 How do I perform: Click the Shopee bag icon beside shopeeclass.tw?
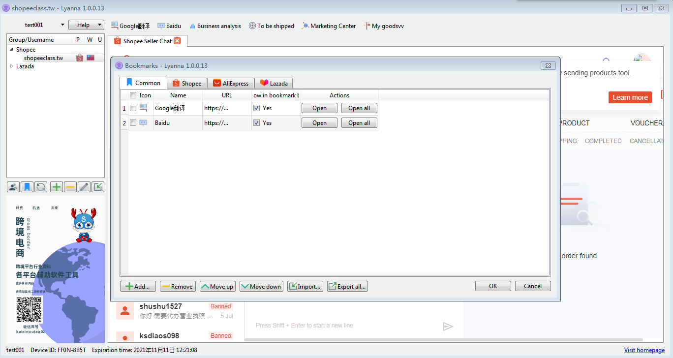pyautogui.click(x=80, y=58)
